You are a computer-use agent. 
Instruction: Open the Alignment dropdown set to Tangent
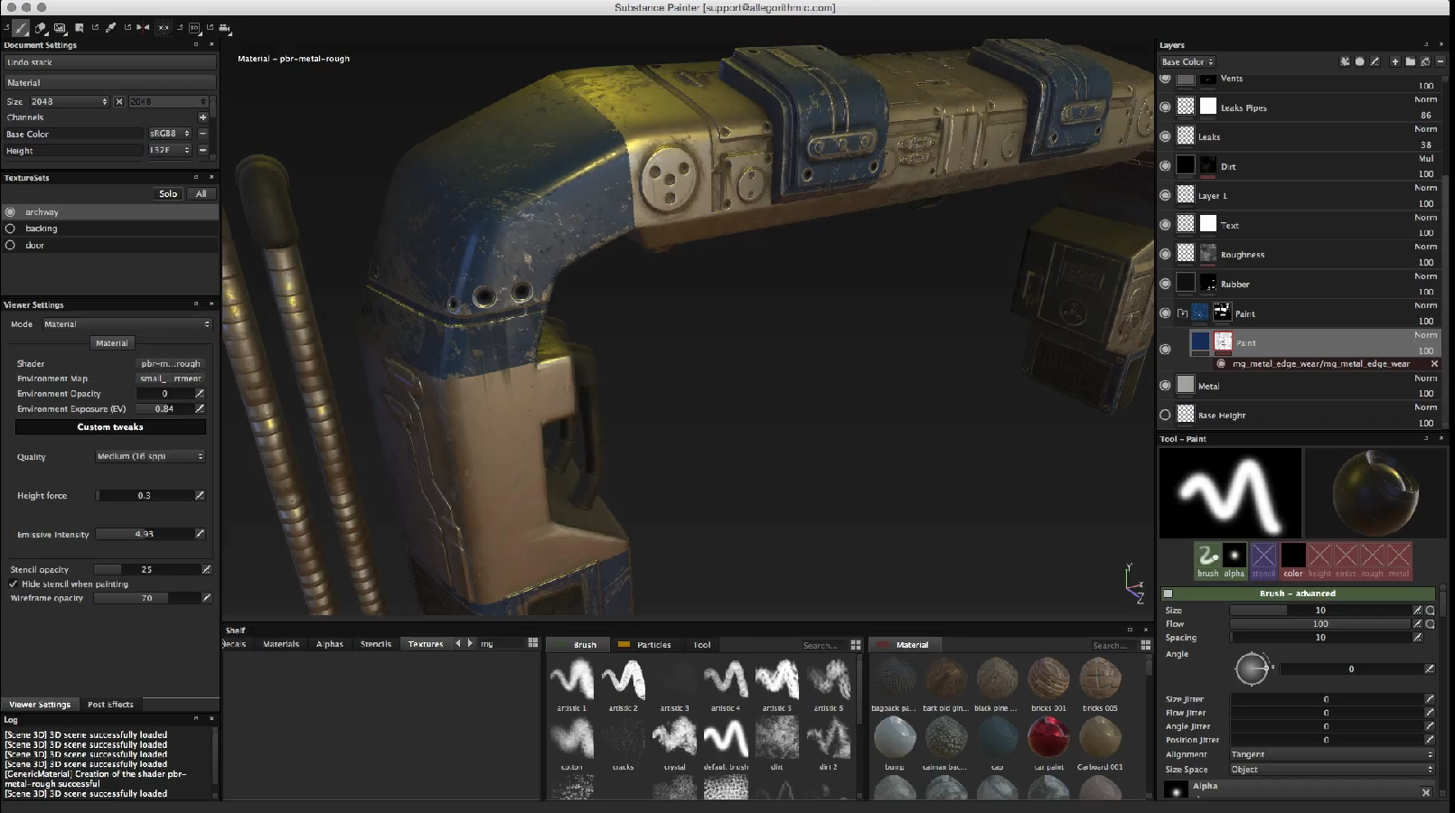tap(1331, 754)
